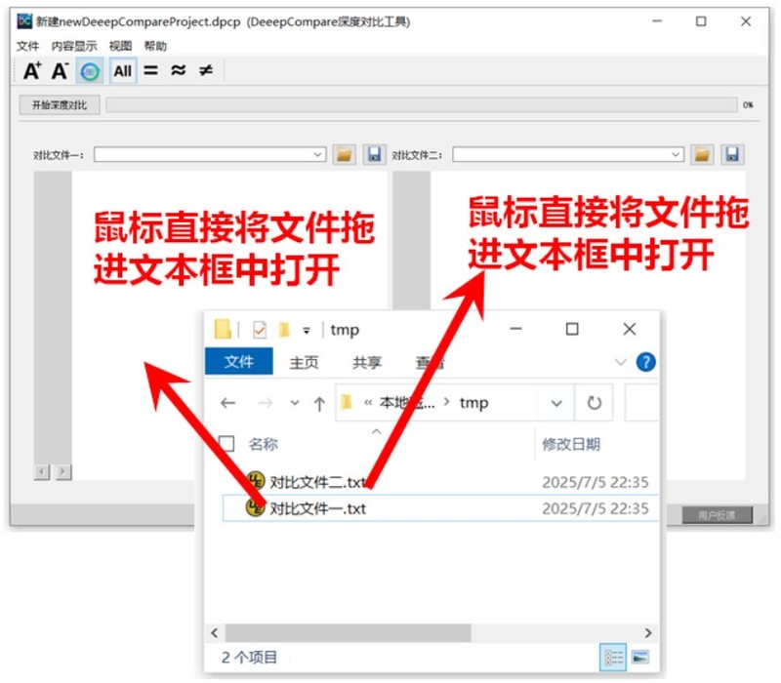
Task: Click date cell of 对比文件一.txt
Action: (596, 508)
